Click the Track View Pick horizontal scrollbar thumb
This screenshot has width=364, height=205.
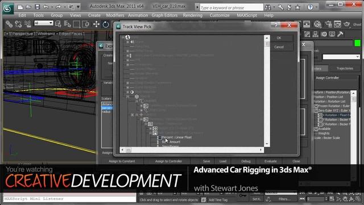click(128, 150)
